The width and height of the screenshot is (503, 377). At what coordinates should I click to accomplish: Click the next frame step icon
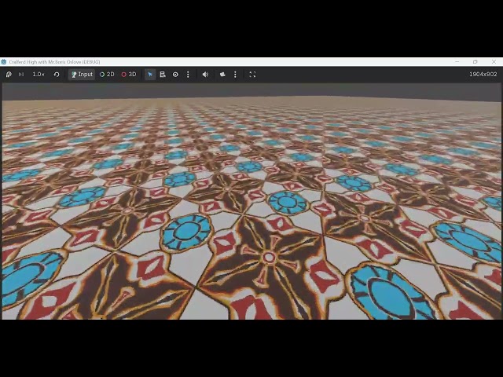coord(21,75)
